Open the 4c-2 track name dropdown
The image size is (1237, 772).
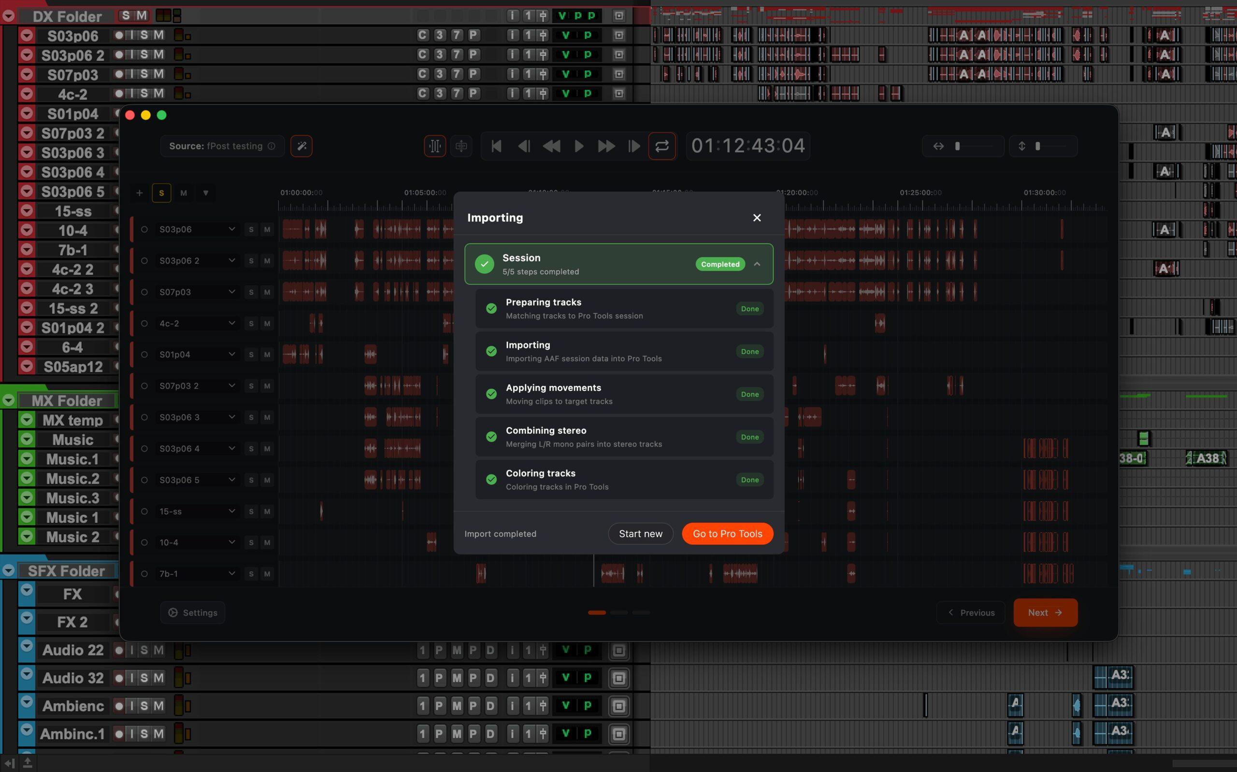click(x=232, y=323)
